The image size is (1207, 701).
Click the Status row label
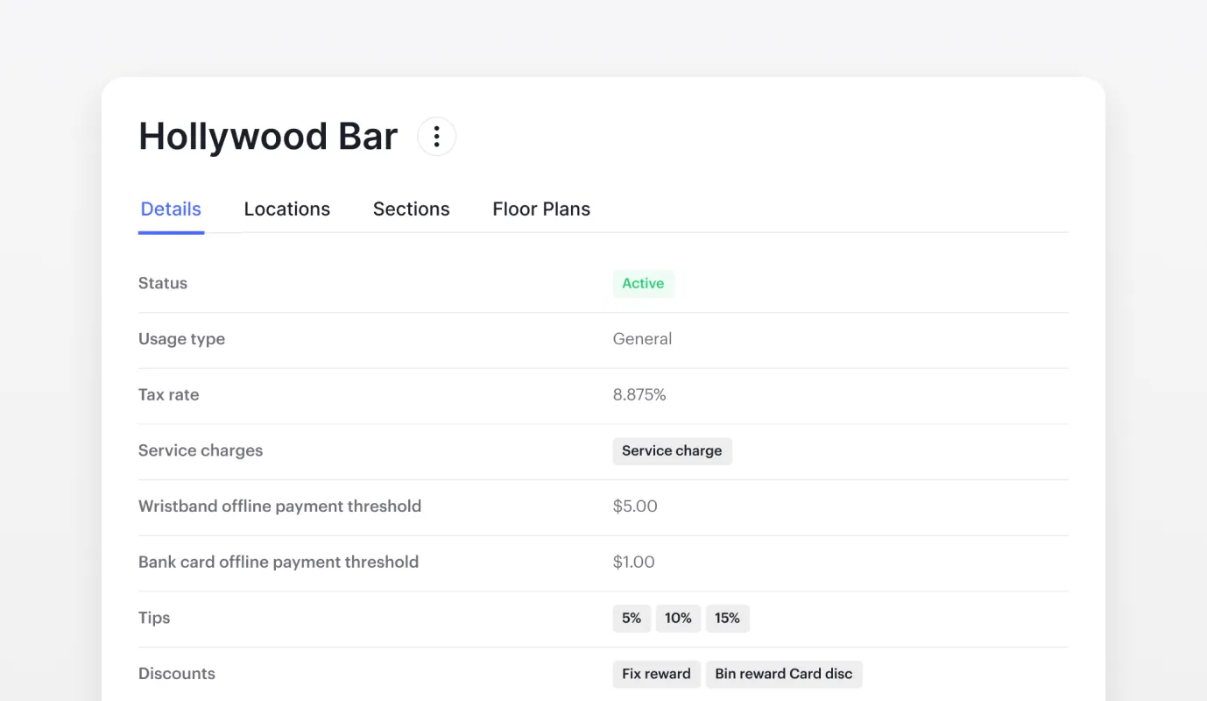point(163,283)
